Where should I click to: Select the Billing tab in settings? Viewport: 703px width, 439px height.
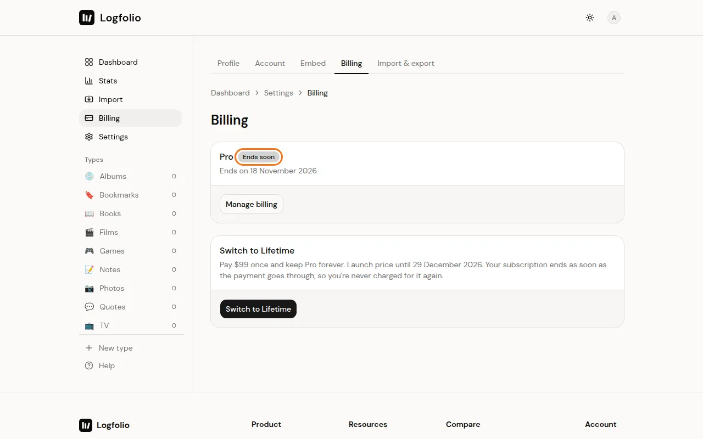pyautogui.click(x=351, y=63)
